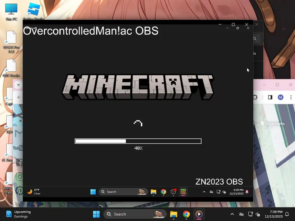This screenshot has width=295, height=221.
Task: Open the This PC desktop icon
Action: (x=11, y=12)
